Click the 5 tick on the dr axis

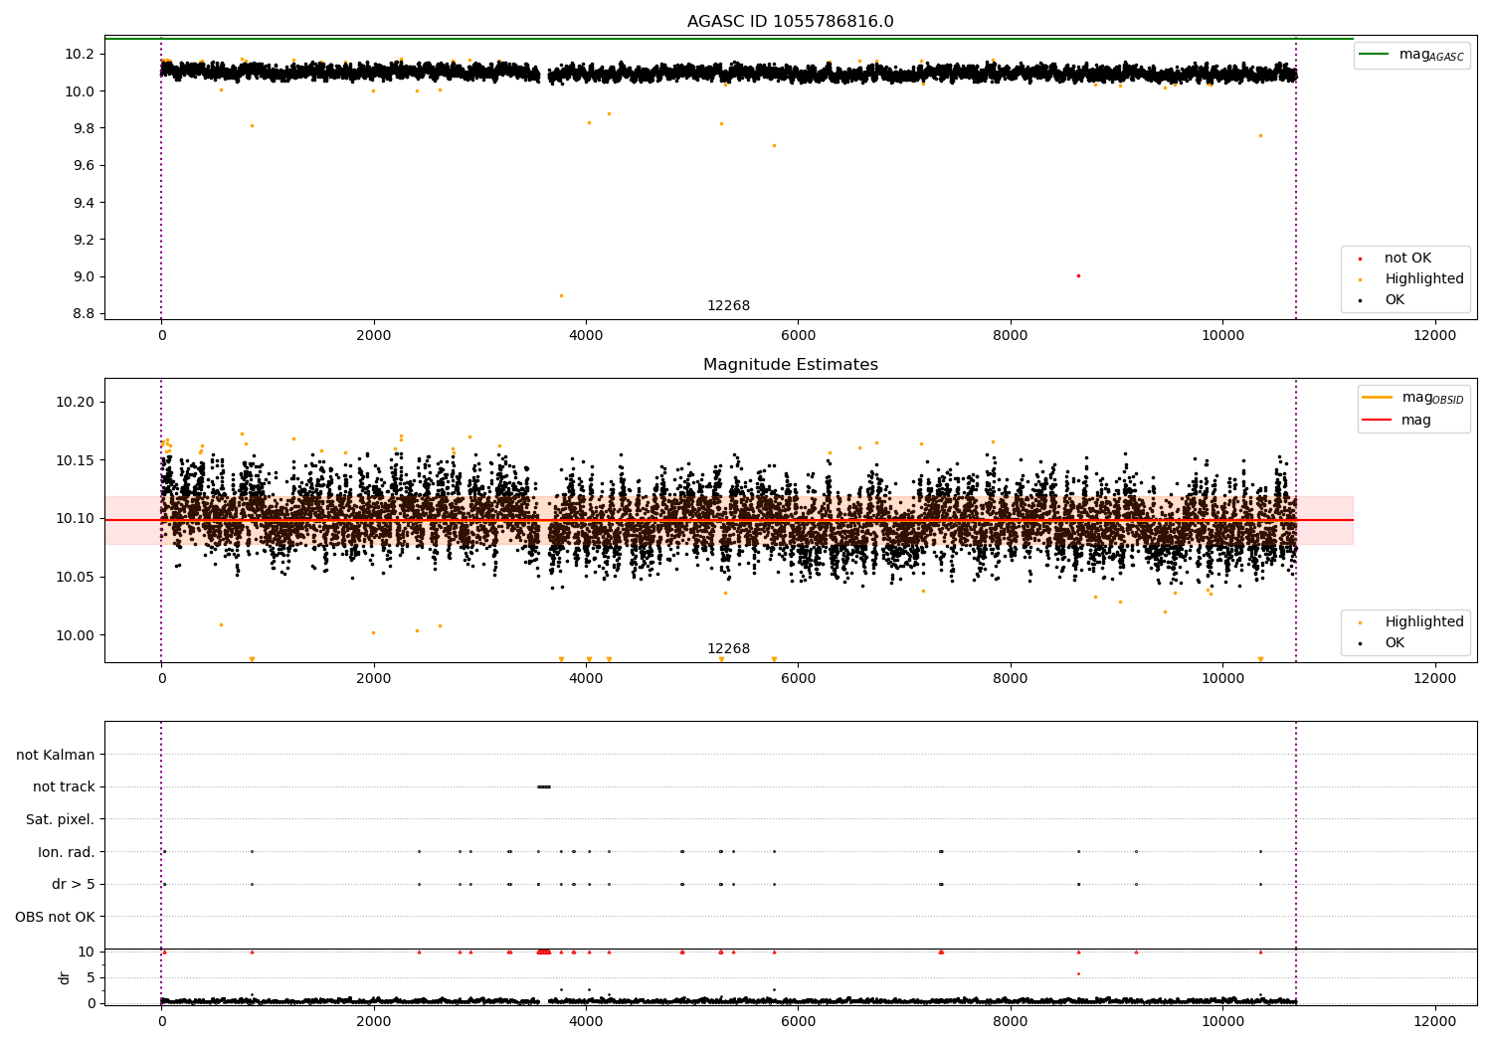92,977
